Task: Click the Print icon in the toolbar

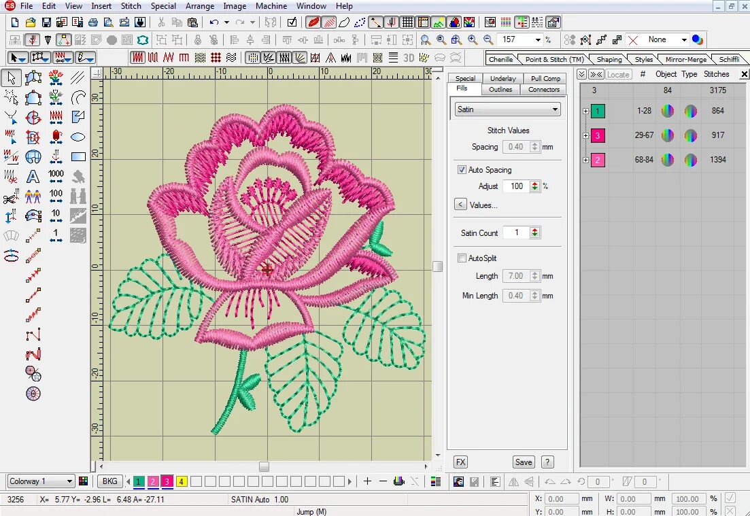Action: tap(93, 22)
